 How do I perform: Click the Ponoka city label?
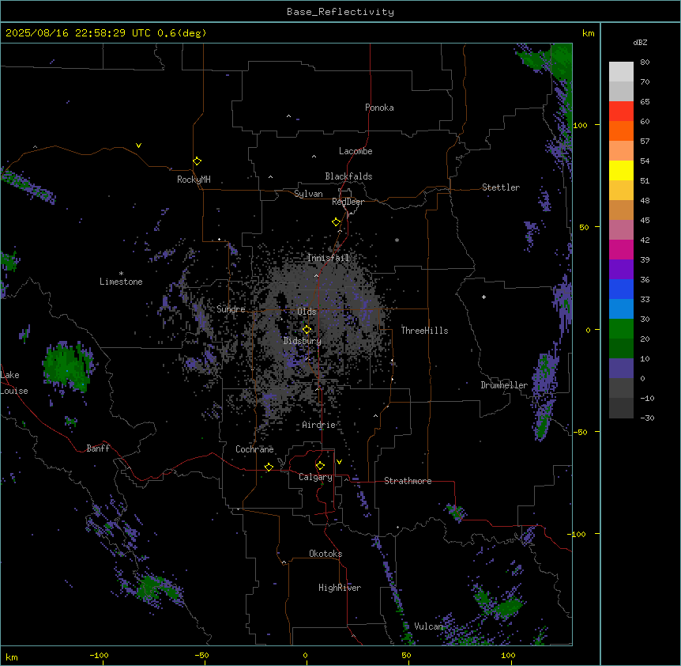(379, 108)
